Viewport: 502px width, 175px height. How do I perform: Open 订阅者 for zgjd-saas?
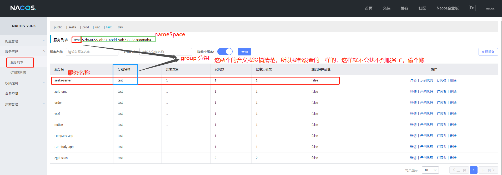click(441, 158)
